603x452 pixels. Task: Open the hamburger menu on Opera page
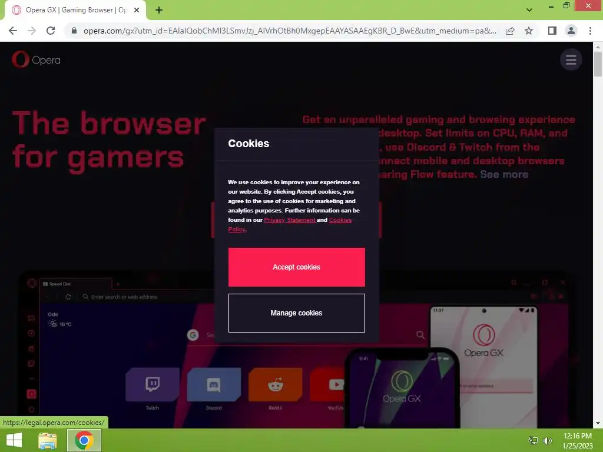coord(571,59)
